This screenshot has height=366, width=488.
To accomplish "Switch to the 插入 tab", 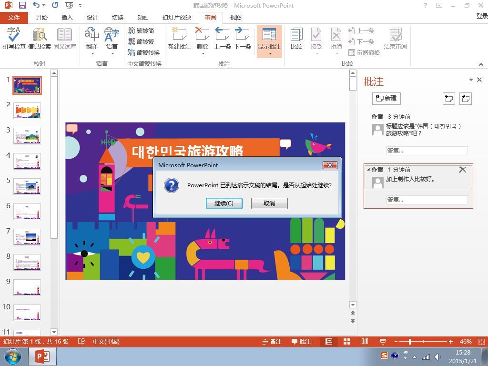I will point(67,18).
